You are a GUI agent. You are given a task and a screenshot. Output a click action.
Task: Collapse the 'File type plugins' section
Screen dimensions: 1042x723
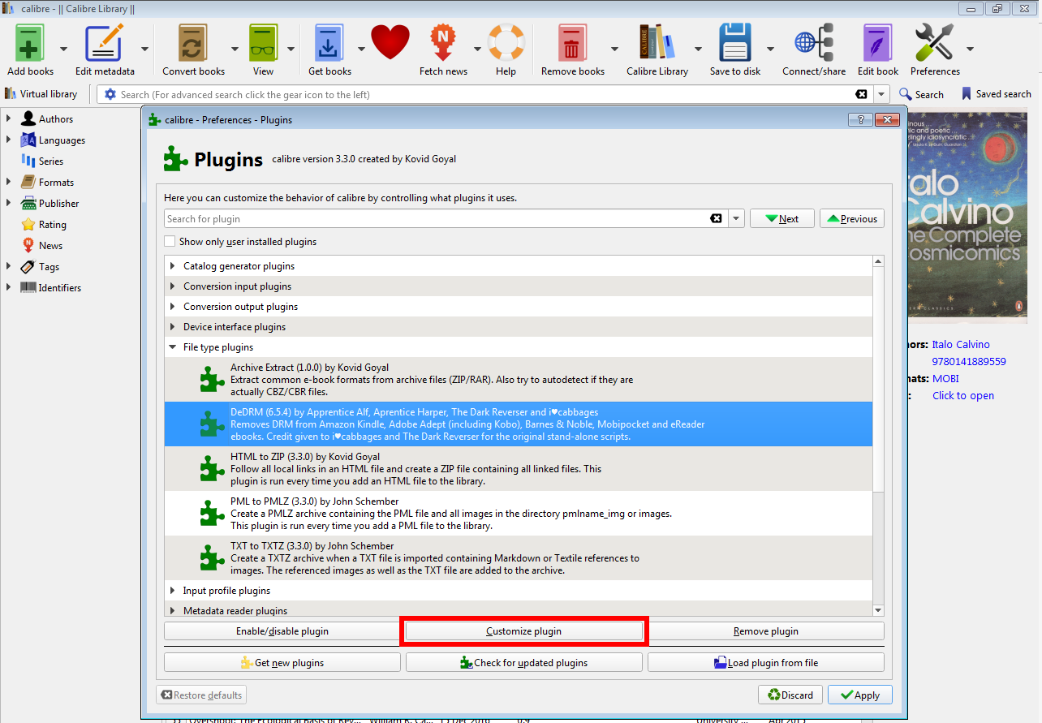coord(172,346)
